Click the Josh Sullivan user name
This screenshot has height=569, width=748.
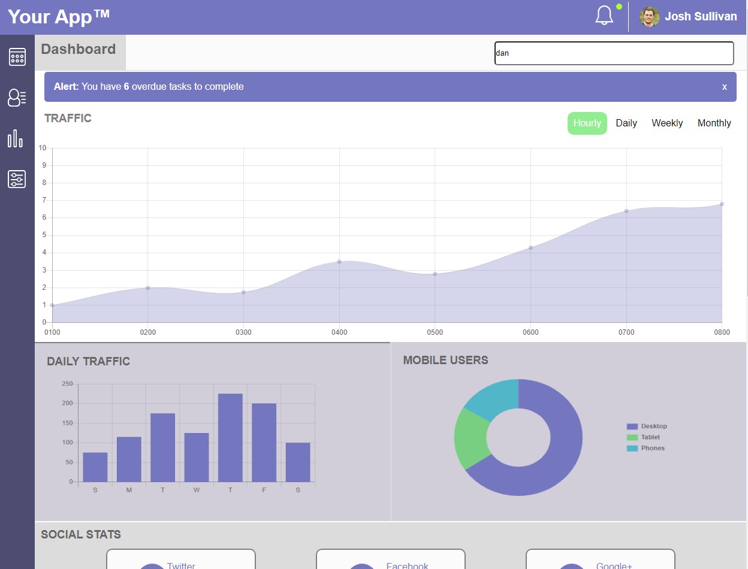(701, 17)
